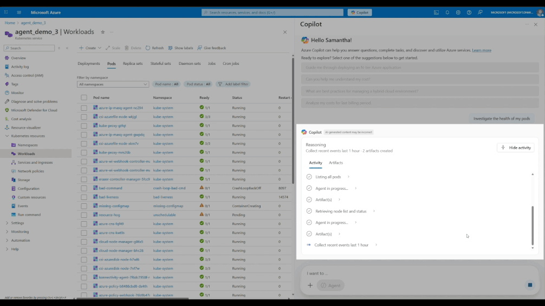Screen dimensions: 545x306
Task: Expand Collect recent events last 1 hour
Action: point(376,245)
